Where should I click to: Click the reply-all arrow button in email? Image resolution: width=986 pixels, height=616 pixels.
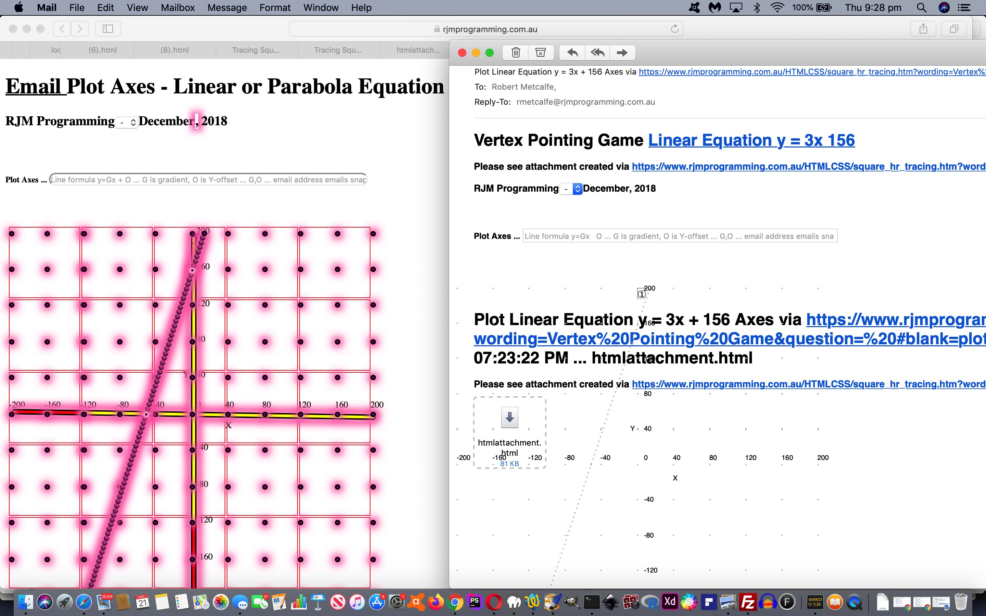[596, 52]
